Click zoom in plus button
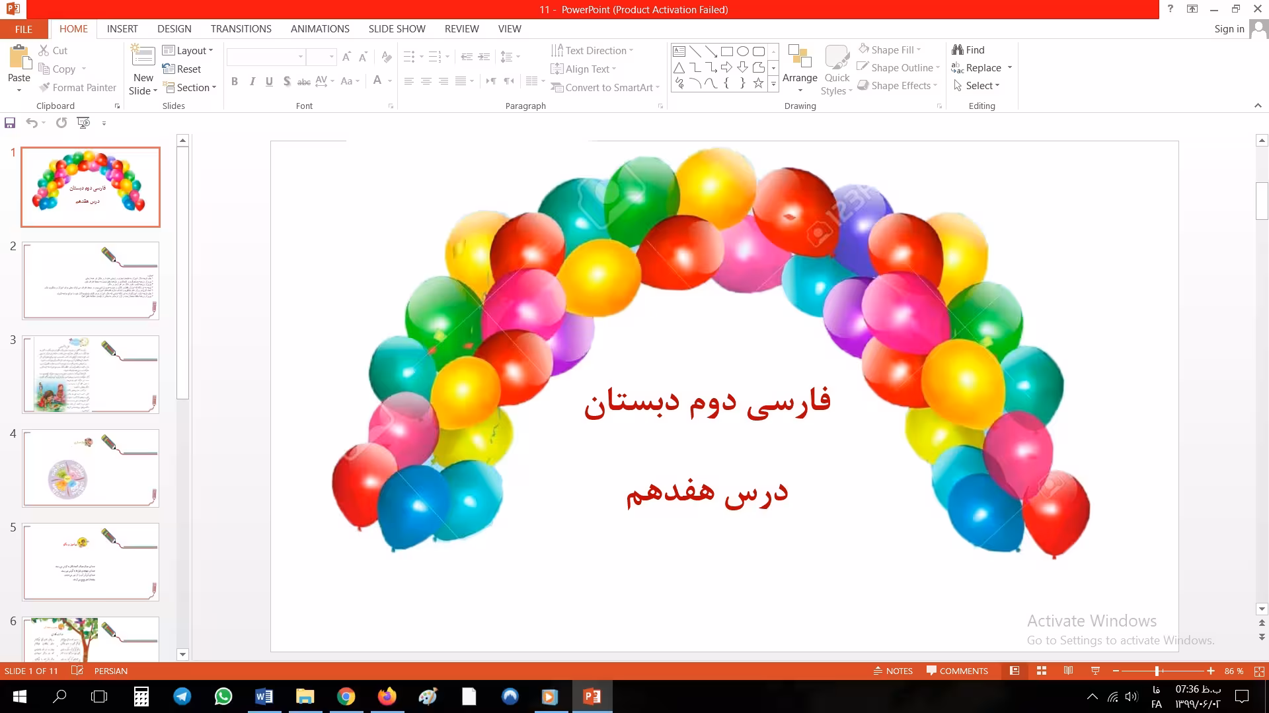Viewport: 1269px width, 713px height. [x=1211, y=671]
